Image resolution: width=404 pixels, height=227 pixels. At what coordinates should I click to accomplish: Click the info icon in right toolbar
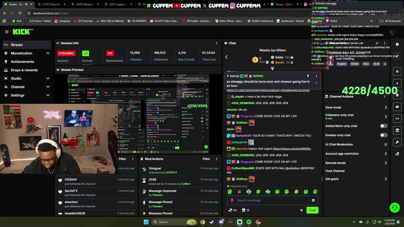coord(397,44)
